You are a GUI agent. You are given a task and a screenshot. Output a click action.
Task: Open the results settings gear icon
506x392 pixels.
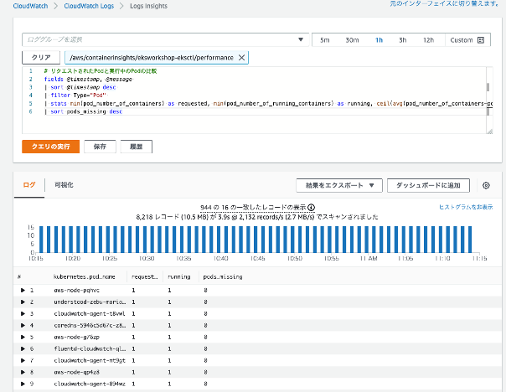coord(486,185)
